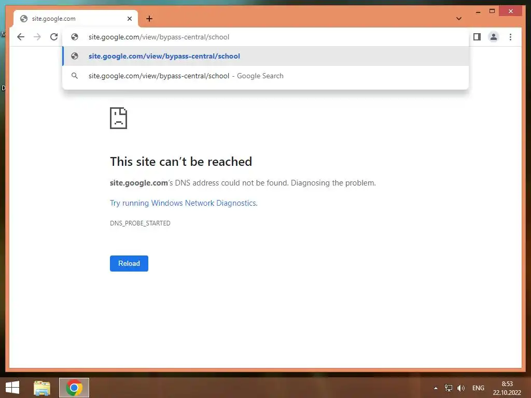Click the browser Forward arrow

(x=37, y=37)
